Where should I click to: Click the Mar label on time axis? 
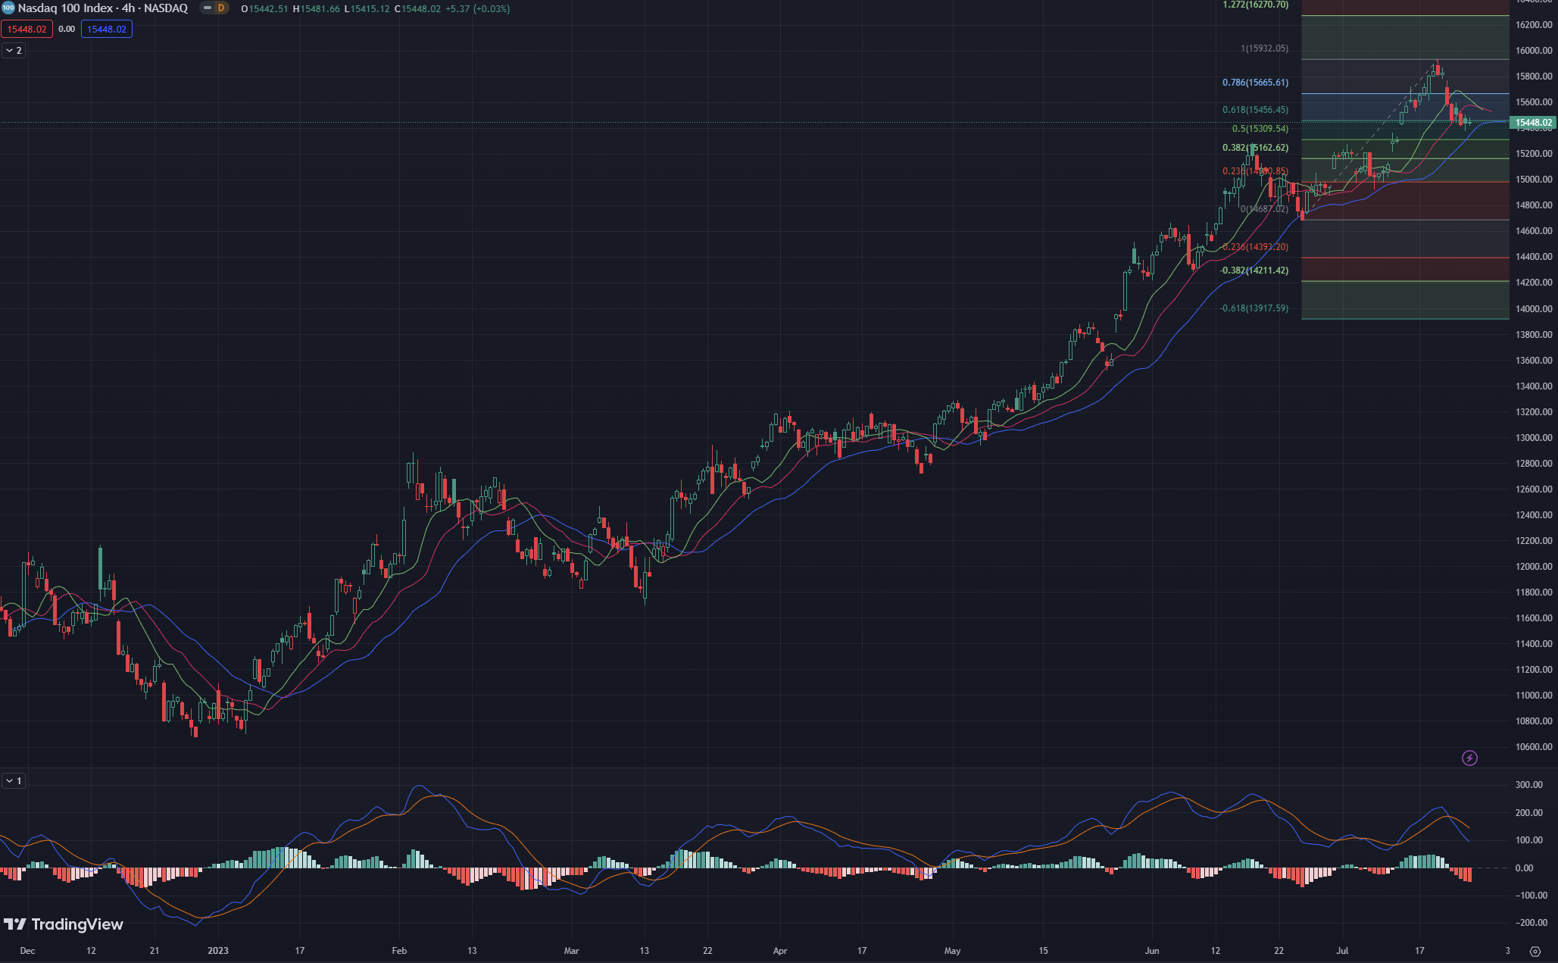pos(572,951)
